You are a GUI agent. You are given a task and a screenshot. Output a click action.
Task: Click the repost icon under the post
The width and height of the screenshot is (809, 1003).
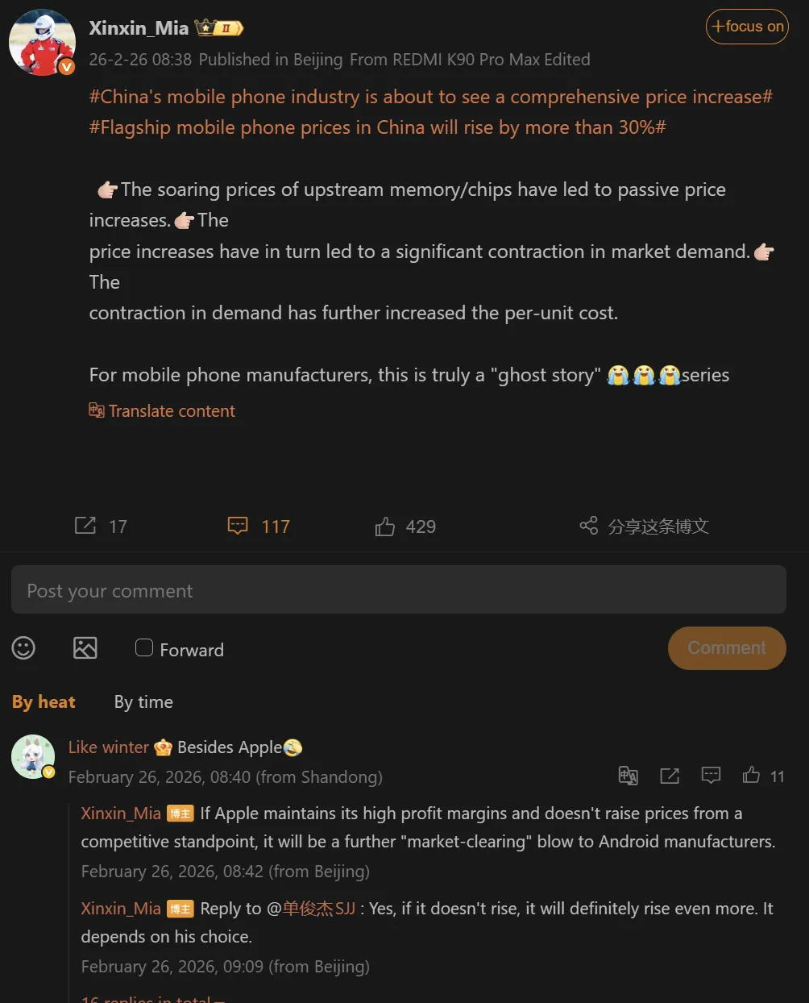[85, 526]
